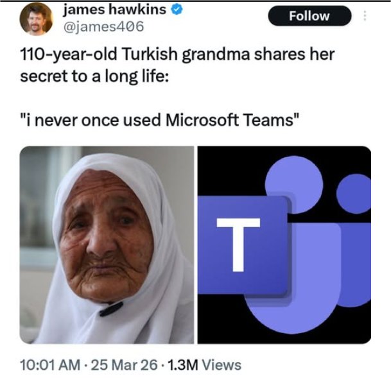Screen dimensions: 391x378
Task: Open the @james406 handle link
Action: [104, 26]
